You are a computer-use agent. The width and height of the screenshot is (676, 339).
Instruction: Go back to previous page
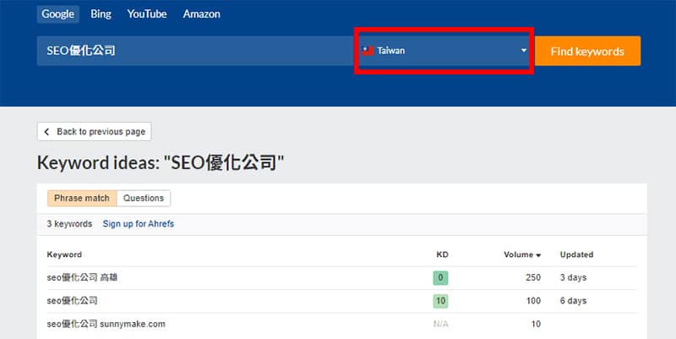(x=95, y=132)
